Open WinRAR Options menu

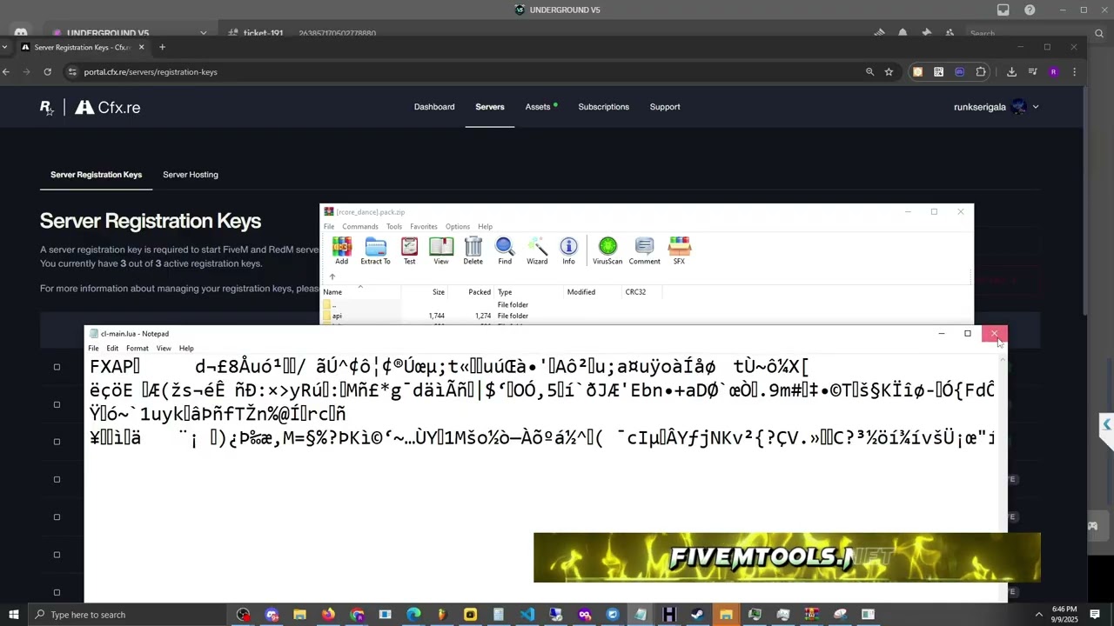coord(458,227)
